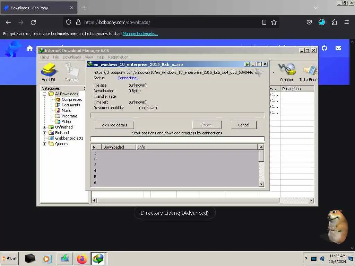This screenshot has height=266, width=355.
Task: Click the padlock site info icon
Action: click(x=78, y=23)
